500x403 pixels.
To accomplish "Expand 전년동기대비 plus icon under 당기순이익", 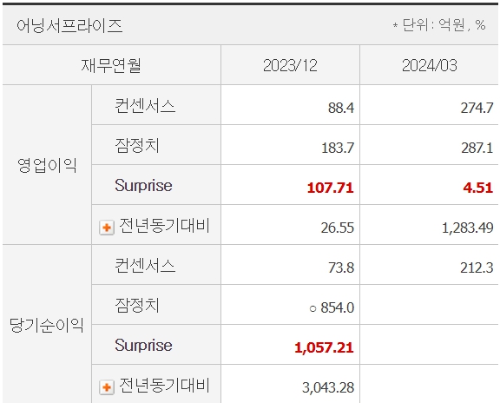I will point(107,387).
